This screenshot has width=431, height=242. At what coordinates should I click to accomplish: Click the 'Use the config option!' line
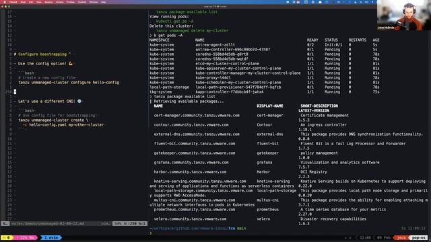coord(43,64)
